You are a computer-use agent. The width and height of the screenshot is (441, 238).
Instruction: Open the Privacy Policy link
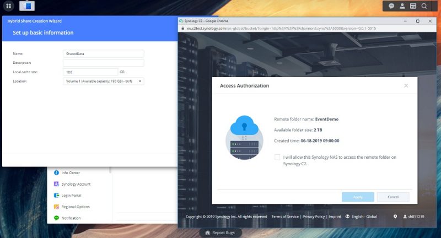314,217
